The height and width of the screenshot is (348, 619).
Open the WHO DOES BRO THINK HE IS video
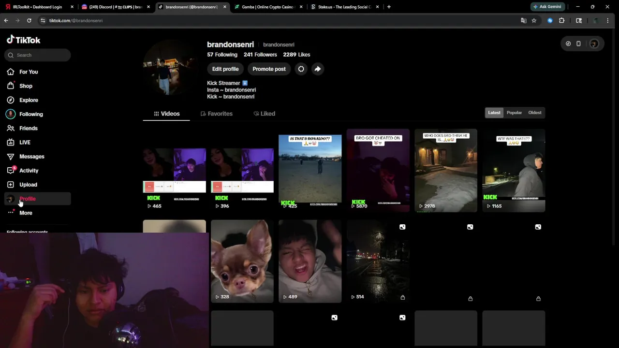click(x=445, y=170)
